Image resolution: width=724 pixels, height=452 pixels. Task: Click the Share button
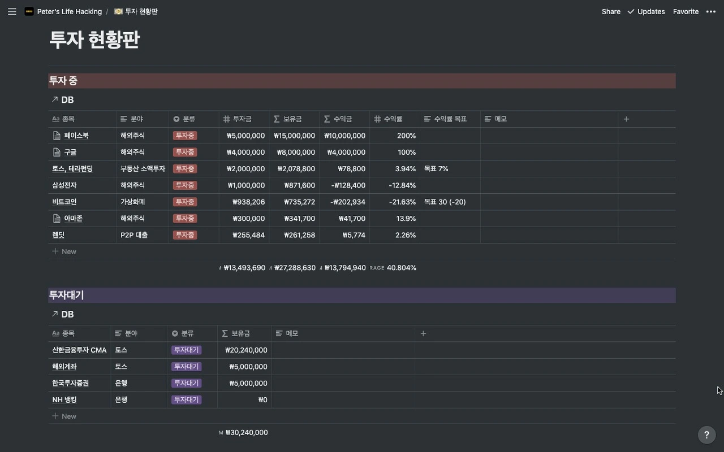611,11
